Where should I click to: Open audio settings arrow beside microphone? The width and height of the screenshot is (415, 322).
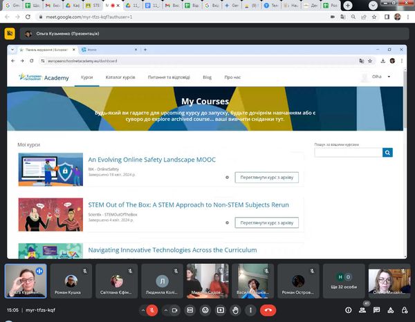coord(140,310)
